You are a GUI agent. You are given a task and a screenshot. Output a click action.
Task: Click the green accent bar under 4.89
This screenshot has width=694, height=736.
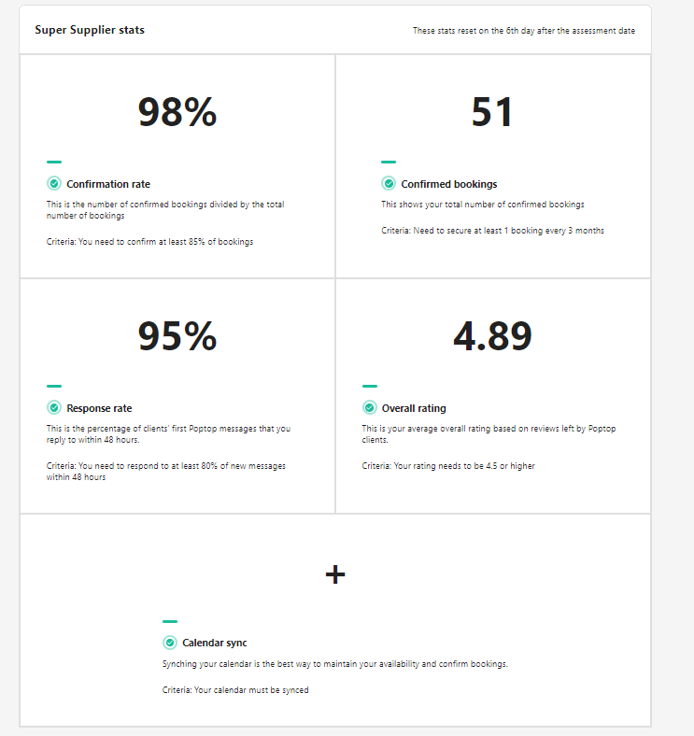(x=370, y=386)
